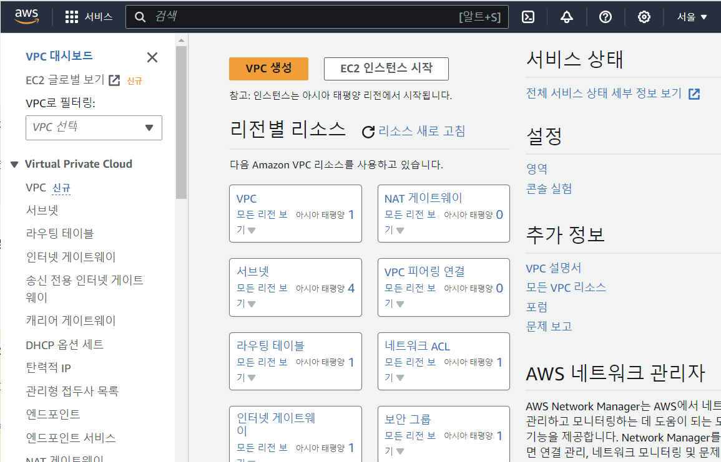The width and height of the screenshot is (721, 462).
Task: Open the 보안 그룹 card title link
Action: pos(408,419)
